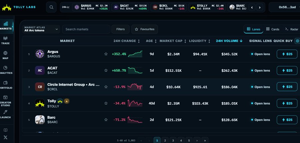Viewport: 300px width, 143px height.
Task: Sort by Liquidity column
Action: click(x=200, y=41)
